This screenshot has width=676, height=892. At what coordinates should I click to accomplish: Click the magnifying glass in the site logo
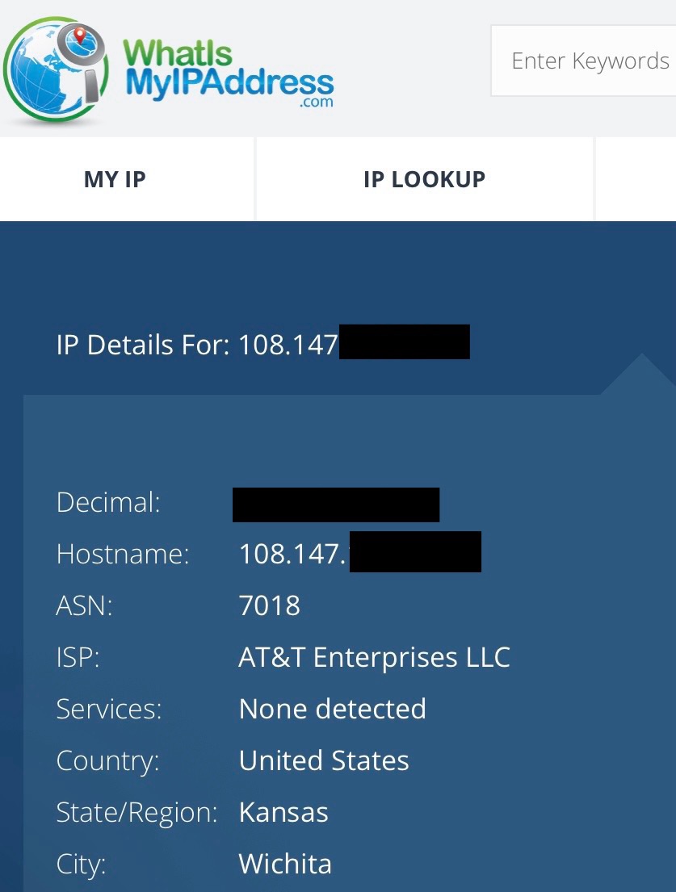click(81, 44)
